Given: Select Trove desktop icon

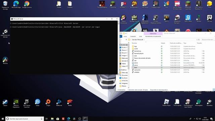Looking at the screenshot, I should coord(210,4).
